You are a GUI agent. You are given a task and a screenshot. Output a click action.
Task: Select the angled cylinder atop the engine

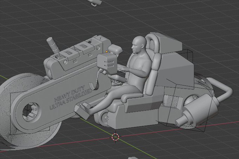[x=53, y=45]
